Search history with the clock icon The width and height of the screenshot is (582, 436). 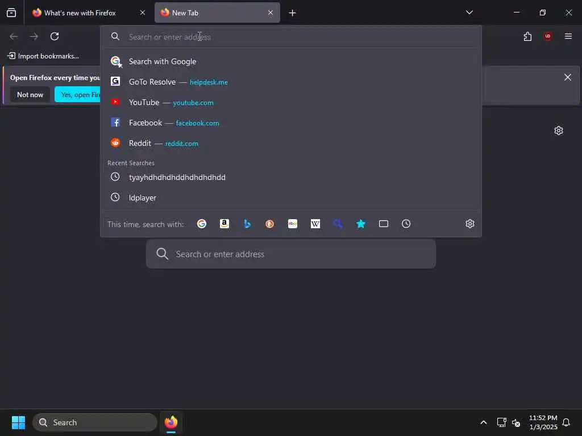406,224
